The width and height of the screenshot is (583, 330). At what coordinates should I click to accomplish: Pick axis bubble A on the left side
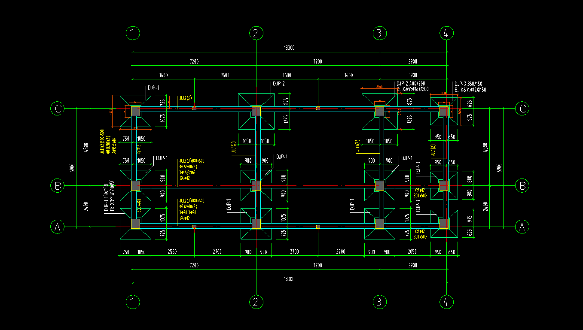57,227
